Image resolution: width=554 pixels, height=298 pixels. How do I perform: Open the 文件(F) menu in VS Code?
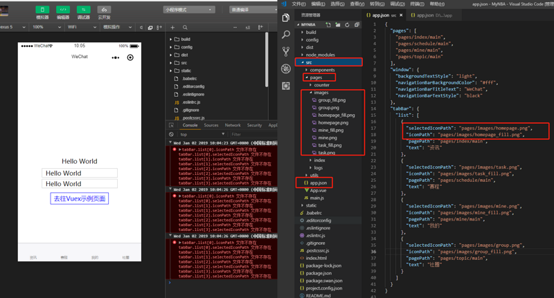[x=299, y=4]
